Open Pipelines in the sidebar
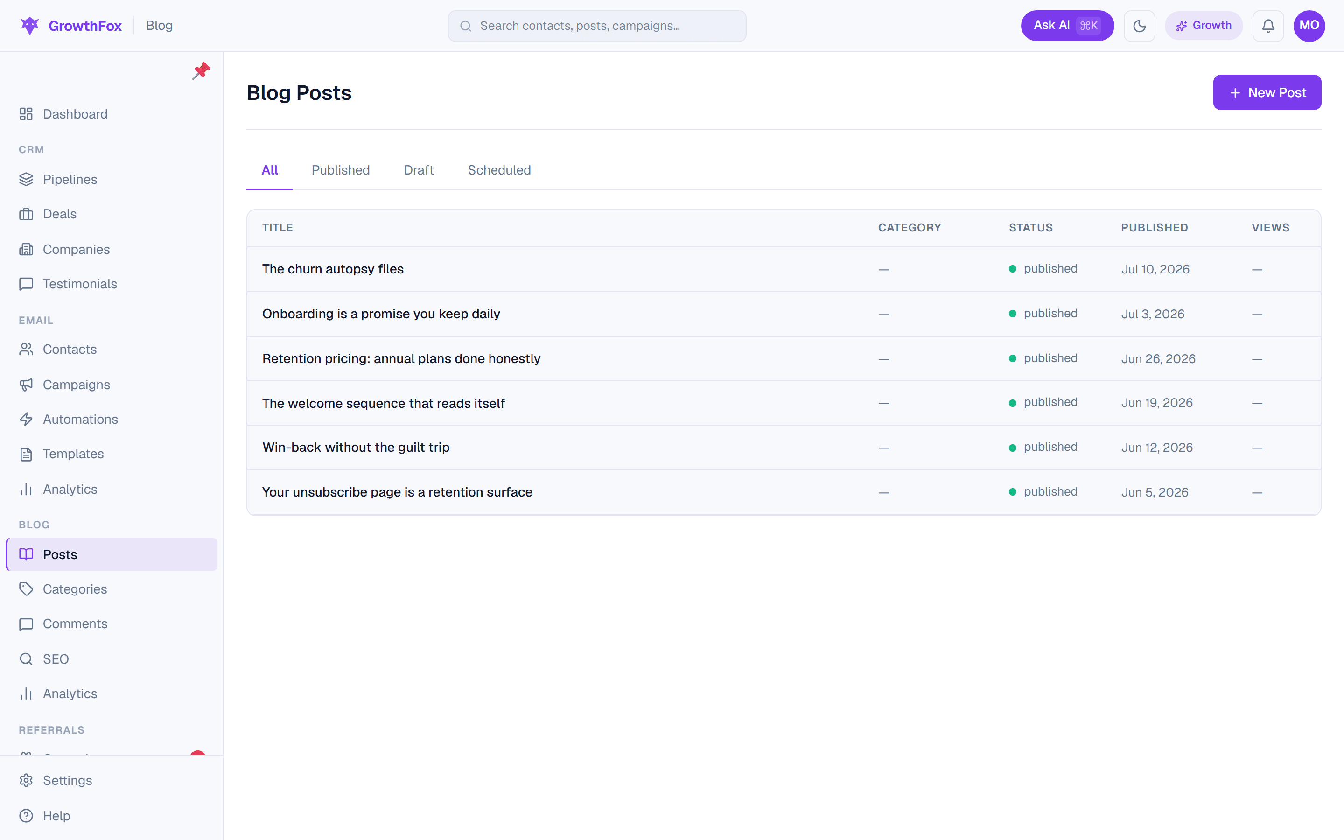This screenshot has height=840, width=1344. tap(112, 180)
